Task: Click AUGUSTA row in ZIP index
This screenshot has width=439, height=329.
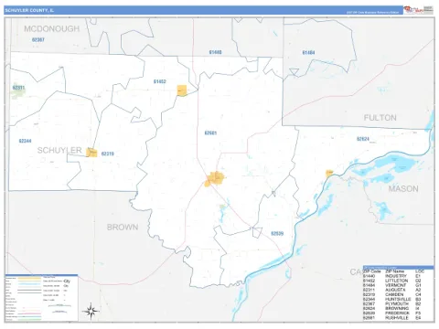Action: 392,290
